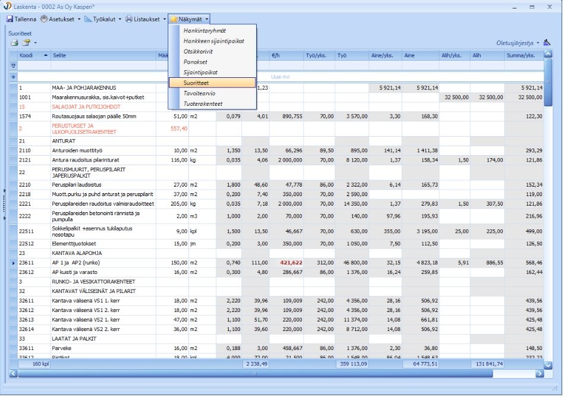Click the footer total 131 841,74

(487, 364)
